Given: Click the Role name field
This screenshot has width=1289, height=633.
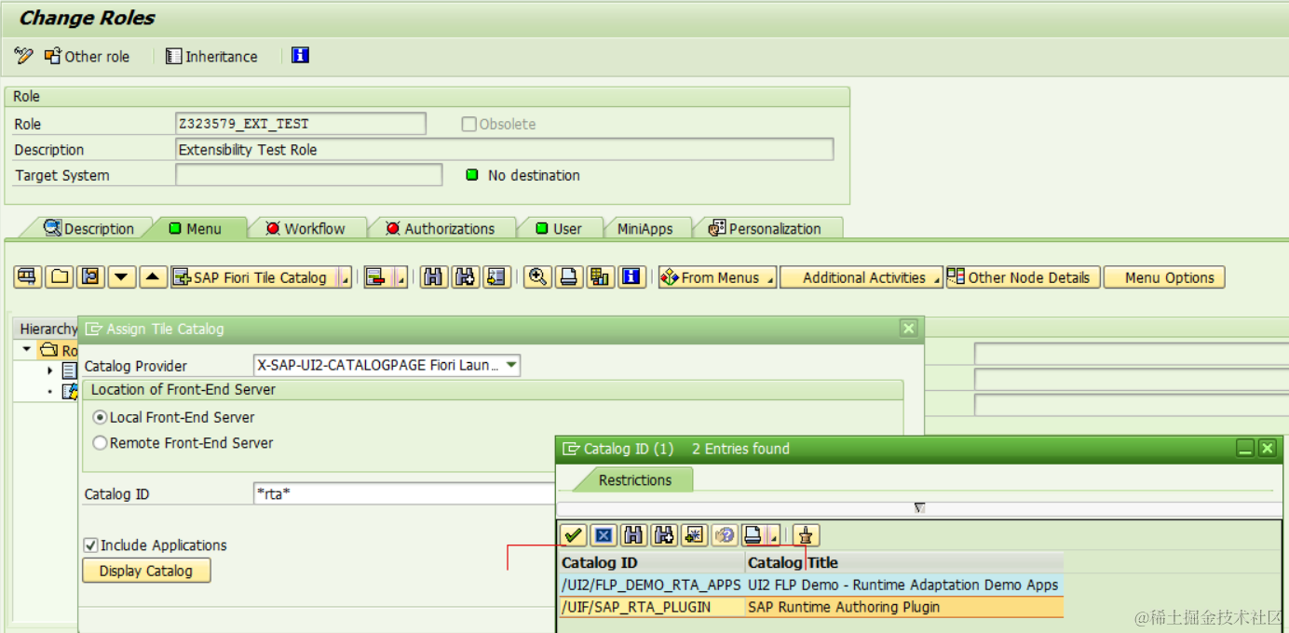Looking at the screenshot, I should 301,124.
